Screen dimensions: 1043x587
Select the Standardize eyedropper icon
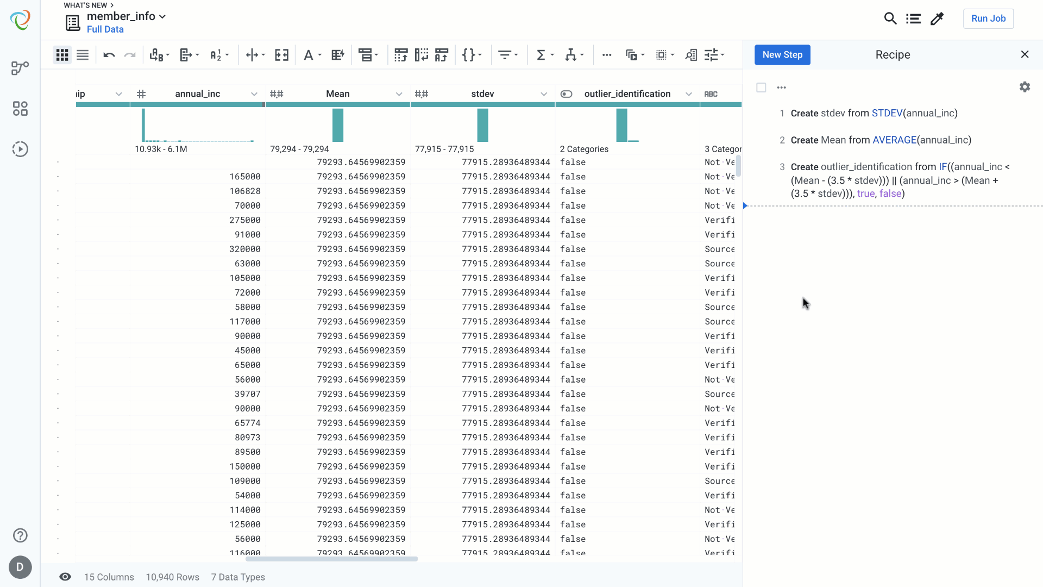click(x=937, y=18)
